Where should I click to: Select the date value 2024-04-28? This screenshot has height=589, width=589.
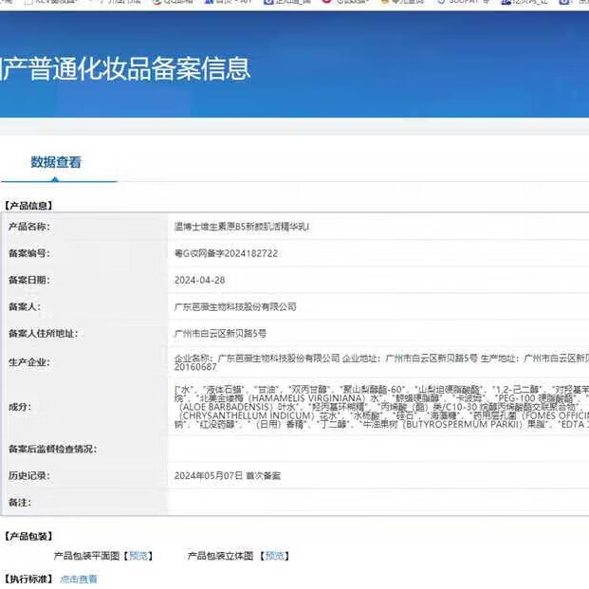[200, 280]
